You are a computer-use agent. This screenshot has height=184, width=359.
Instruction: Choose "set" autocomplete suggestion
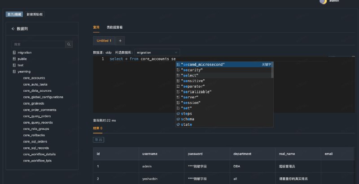(x=224, y=108)
